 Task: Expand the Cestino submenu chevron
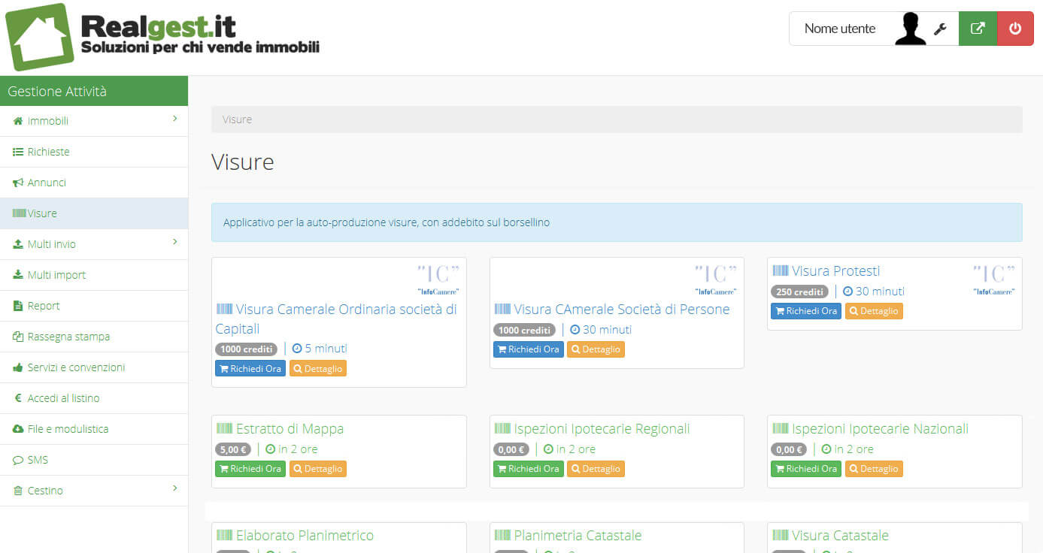point(174,488)
